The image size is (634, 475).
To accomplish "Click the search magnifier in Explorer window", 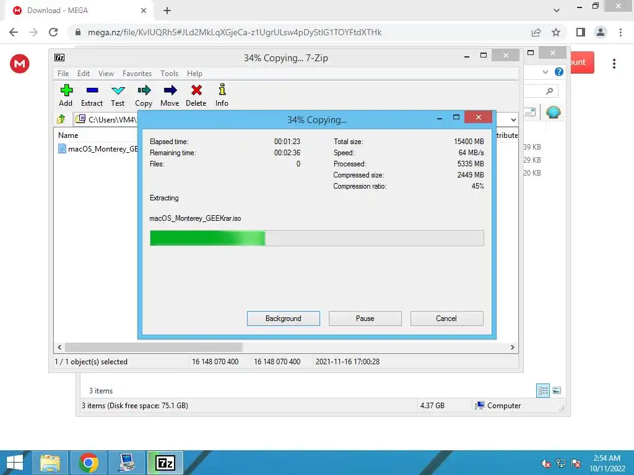I will pos(549,92).
